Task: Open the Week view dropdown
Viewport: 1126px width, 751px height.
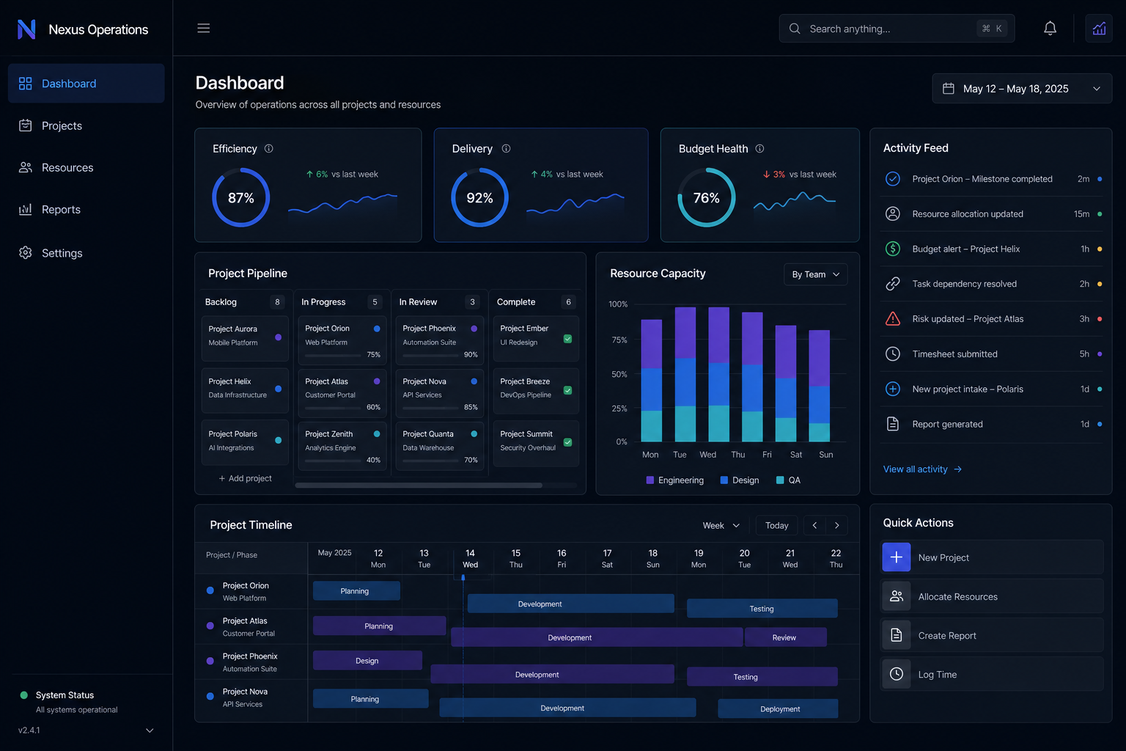Action: (721, 525)
